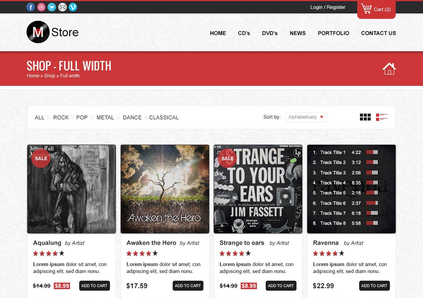
Task: Open the shopping Cart (2)
Action: pos(376,10)
